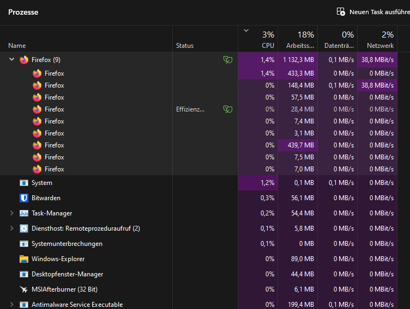Click the green efficiency leaf on Firefox (9) row
Screen dimensions: 410x309
tap(228, 60)
